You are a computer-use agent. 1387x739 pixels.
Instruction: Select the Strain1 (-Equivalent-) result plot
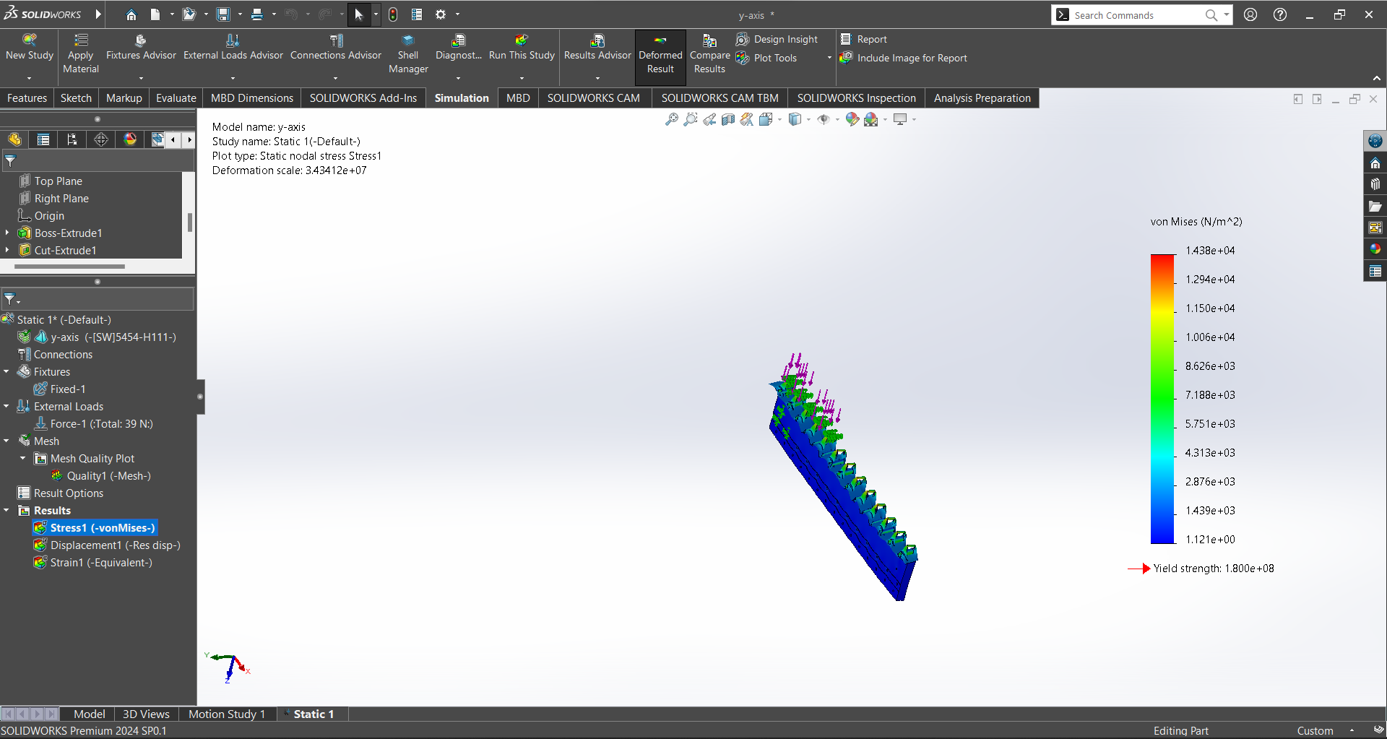[93, 563]
